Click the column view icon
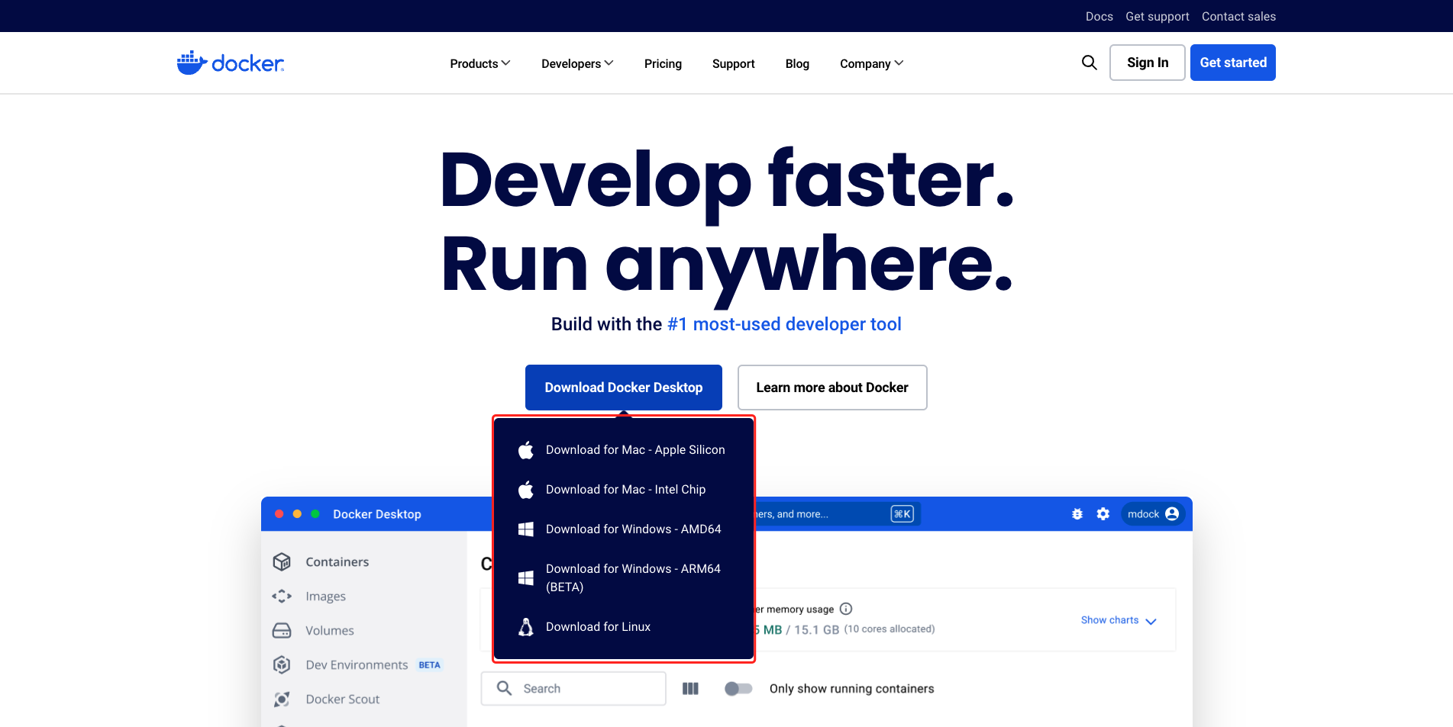The image size is (1453, 727). click(690, 689)
